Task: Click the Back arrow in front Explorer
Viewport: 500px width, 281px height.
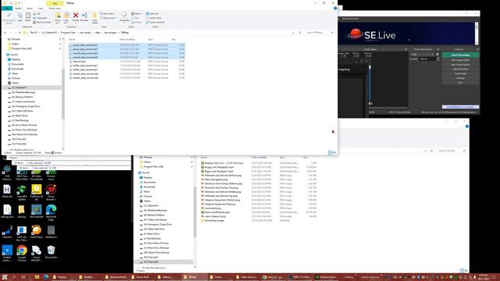Action: (x=5, y=33)
